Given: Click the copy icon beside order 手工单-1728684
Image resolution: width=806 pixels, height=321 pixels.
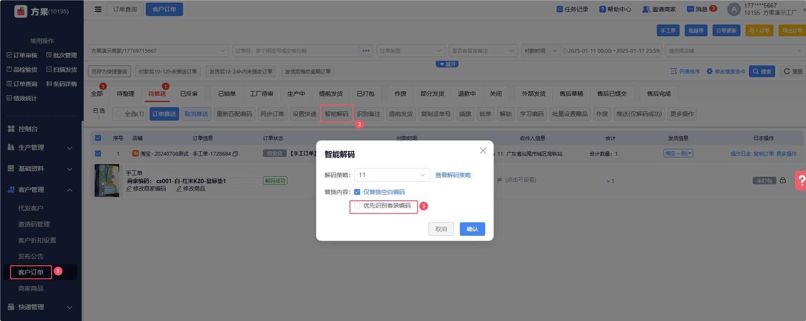Looking at the screenshot, I should (x=235, y=154).
